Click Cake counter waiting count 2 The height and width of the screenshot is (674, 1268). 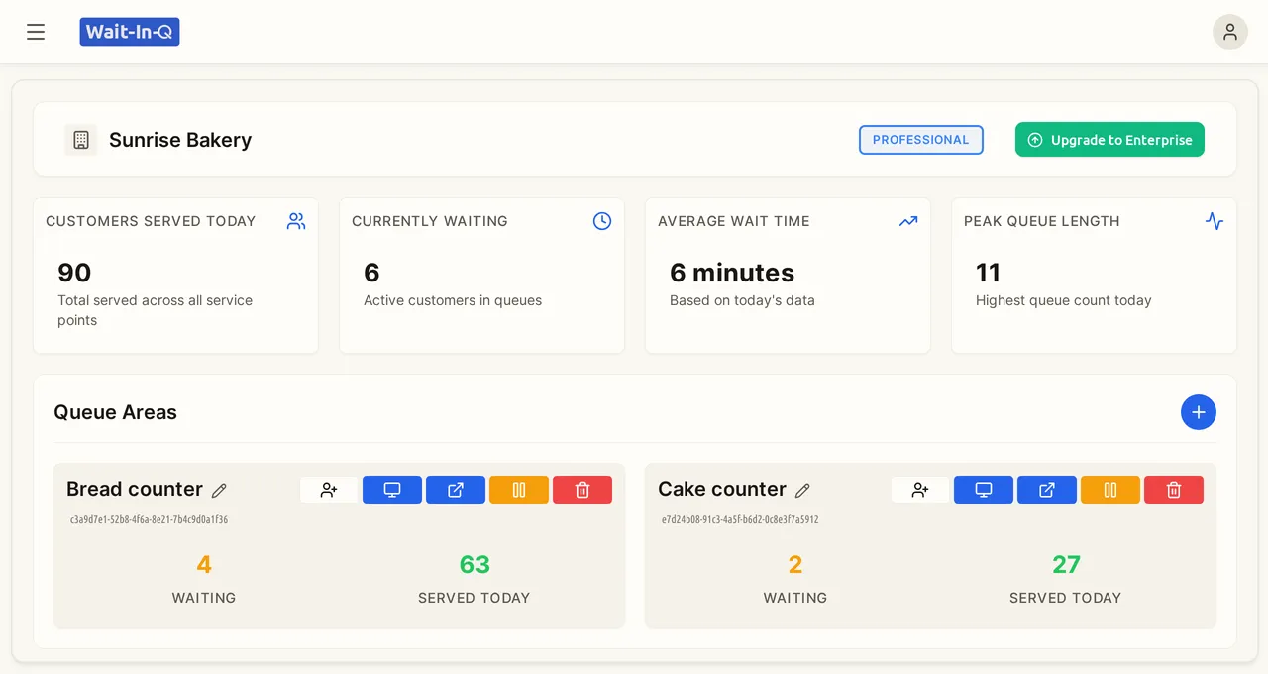coord(795,565)
